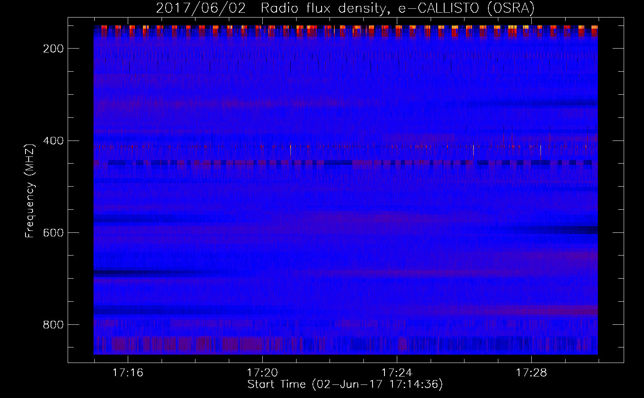
Task: Click the plot title "2017/06/02 Radio flux density, e-CALLISTO (OSRA)"
Action: 345,8
